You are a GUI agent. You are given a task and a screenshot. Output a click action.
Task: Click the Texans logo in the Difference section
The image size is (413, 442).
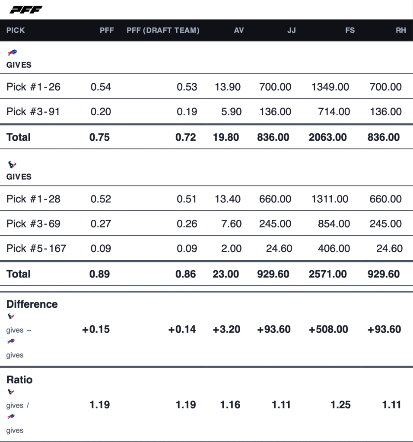11,316
